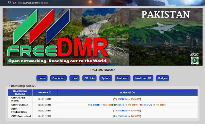The image size is (205, 124).
Task: Click VK3HJQ callsign in OBP-FREEBRIDGE row
Action: [x=122, y=111]
